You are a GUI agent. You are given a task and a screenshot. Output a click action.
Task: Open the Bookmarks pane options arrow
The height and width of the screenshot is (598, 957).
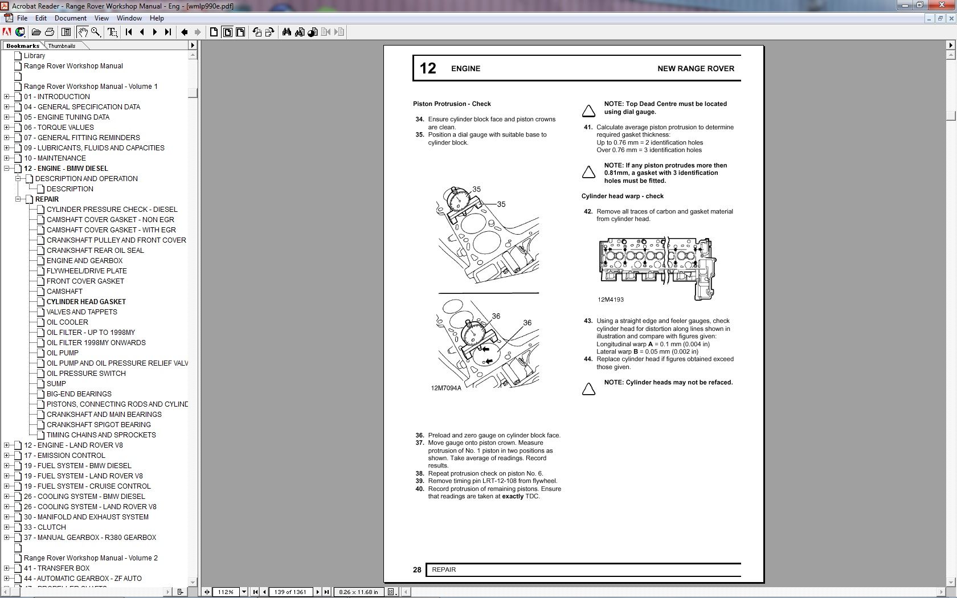pyautogui.click(x=192, y=46)
